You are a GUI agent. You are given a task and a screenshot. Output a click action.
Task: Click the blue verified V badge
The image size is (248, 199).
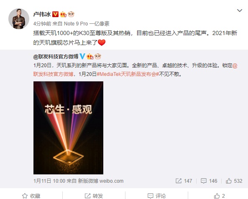tap(82, 56)
